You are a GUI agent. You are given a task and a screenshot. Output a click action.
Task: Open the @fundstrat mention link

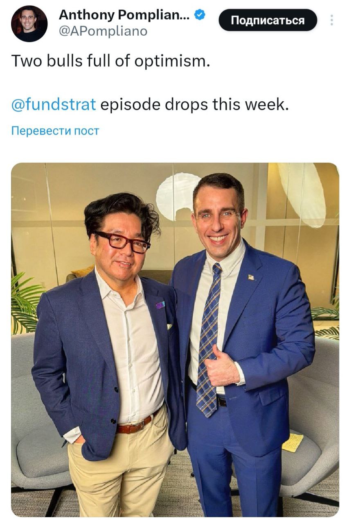pyautogui.click(x=54, y=105)
